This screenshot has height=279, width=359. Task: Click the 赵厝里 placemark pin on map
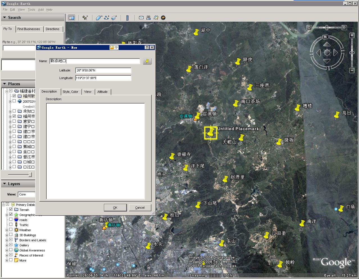click(x=225, y=179)
